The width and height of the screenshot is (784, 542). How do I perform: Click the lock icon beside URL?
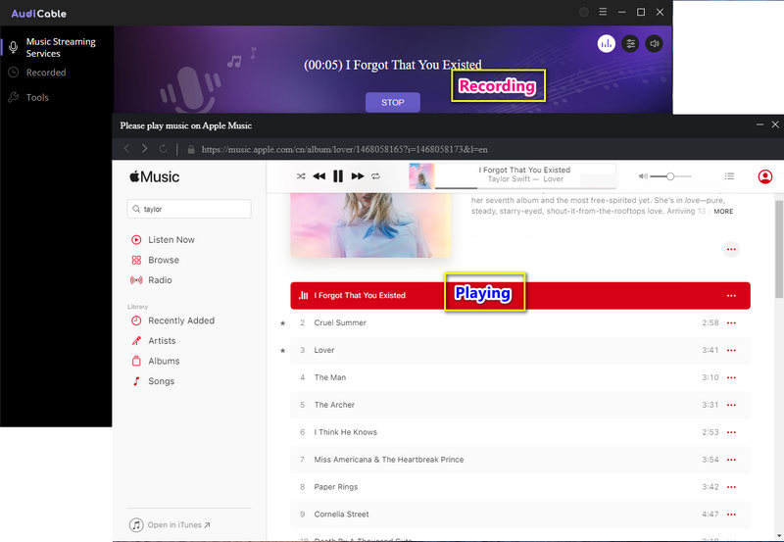pos(190,149)
